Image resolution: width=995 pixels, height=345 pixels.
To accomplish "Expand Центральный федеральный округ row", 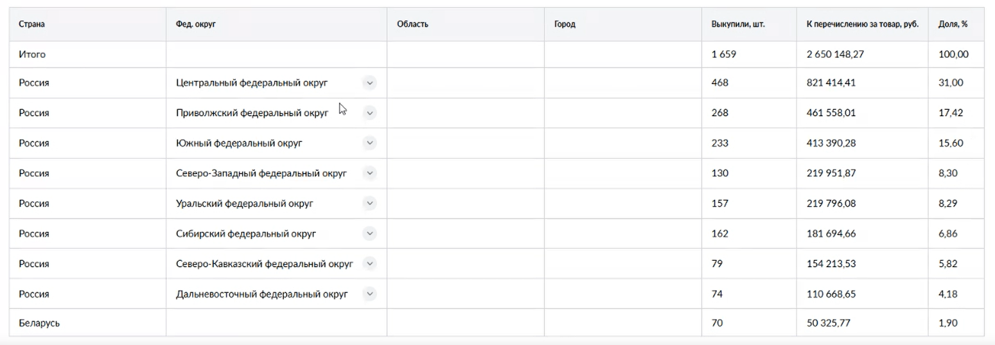I will pyautogui.click(x=369, y=83).
